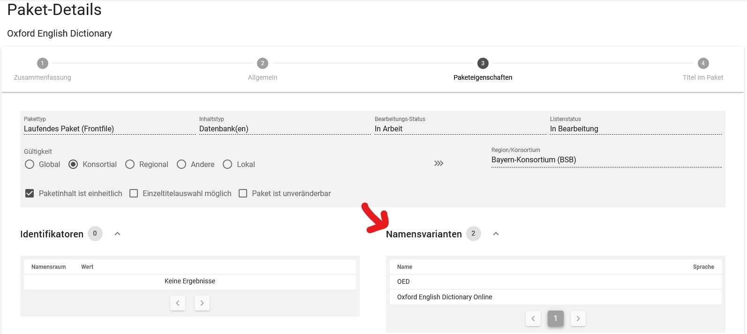Open the Pakettyp dropdown field
Viewport: 747px width, 334px height.
109,129
